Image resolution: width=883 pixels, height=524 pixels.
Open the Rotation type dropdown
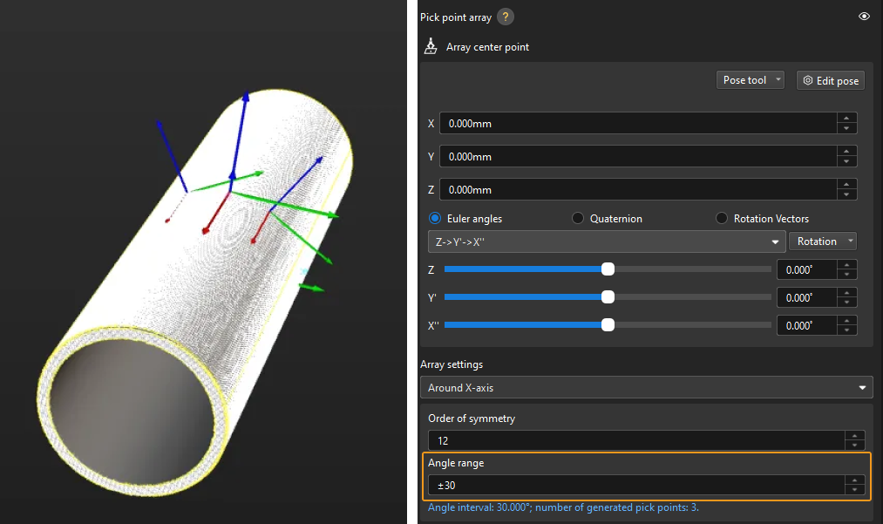pyautogui.click(x=822, y=242)
